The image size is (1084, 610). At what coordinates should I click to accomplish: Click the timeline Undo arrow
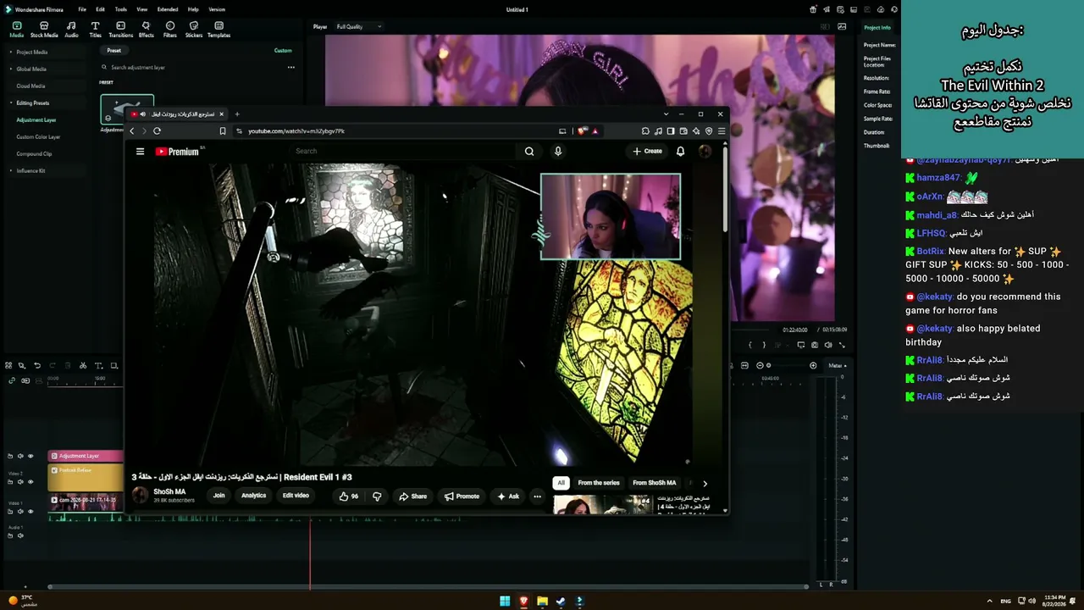coord(37,366)
